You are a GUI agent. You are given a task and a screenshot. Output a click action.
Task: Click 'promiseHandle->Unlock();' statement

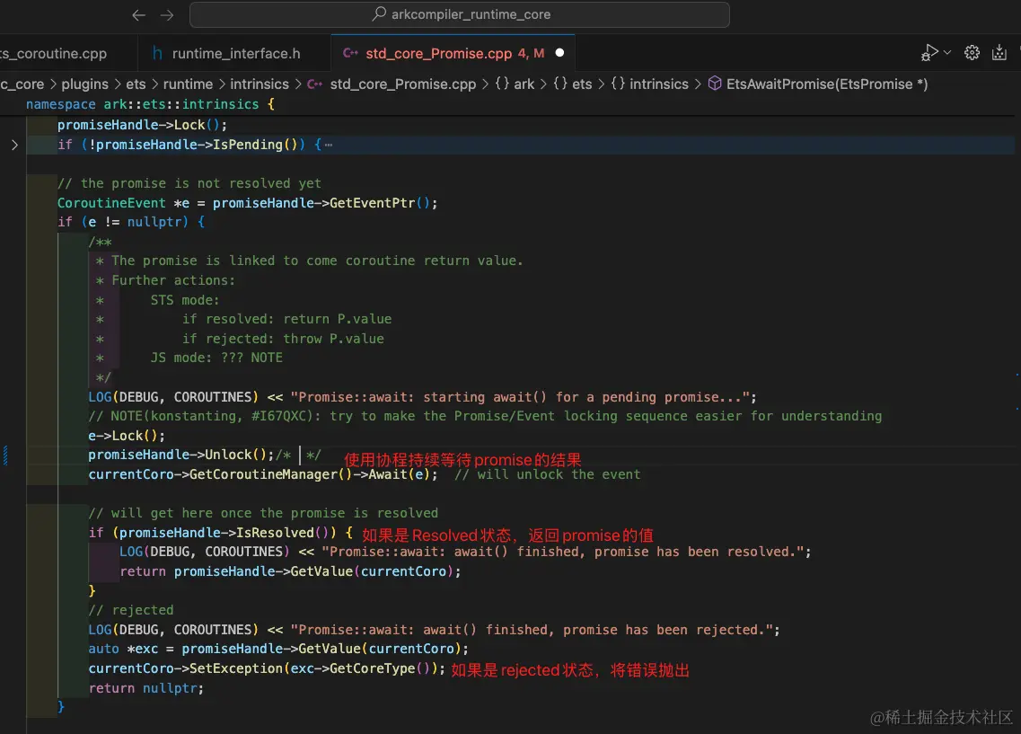tap(181, 455)
